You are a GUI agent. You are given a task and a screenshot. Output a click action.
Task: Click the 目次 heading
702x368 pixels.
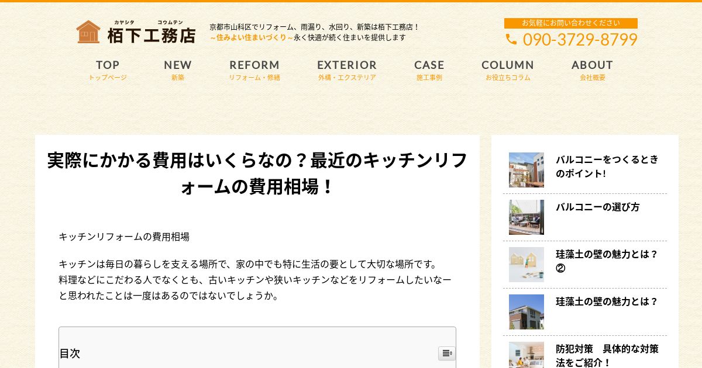pos(70,353)
